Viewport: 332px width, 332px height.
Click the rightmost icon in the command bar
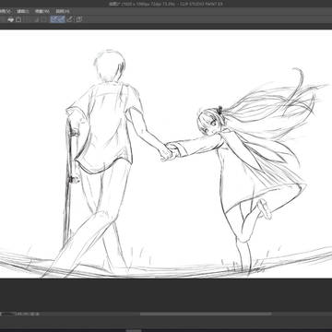pos(79,19)
